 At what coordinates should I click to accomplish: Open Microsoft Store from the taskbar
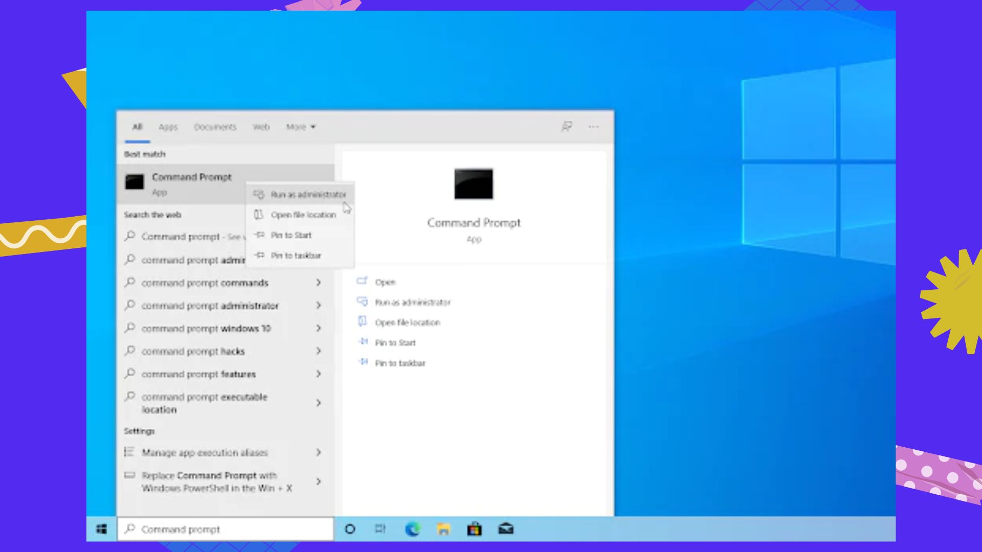pyautogui.click(x=475, y=529)
